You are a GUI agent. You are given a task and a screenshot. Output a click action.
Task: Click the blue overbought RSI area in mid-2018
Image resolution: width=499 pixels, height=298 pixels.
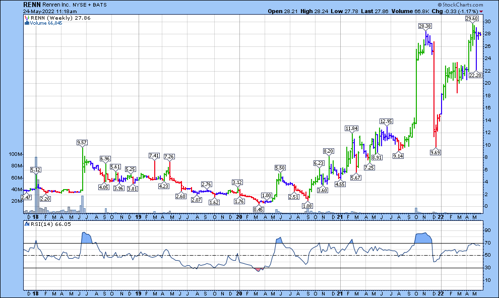pos(87,237)
